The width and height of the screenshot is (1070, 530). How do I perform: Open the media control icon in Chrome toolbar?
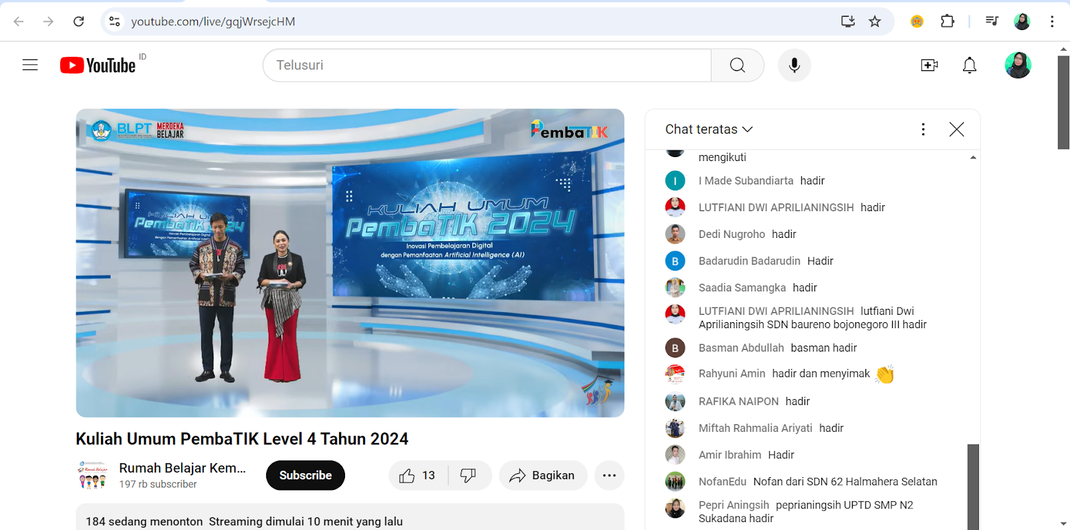click(992, 21)
